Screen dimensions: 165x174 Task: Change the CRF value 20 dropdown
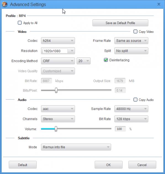click(83, 61)
